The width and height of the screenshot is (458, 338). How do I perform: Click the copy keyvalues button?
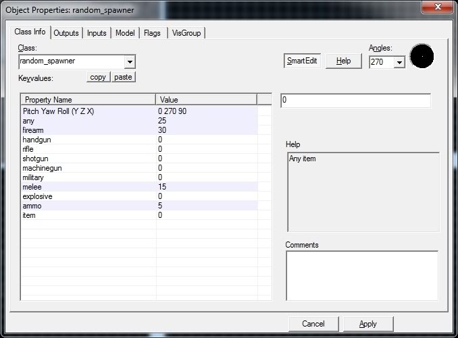[x=98, y=77]
